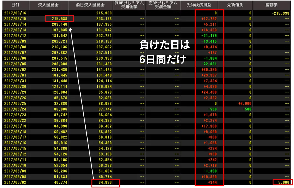This screenshot has width=294, height=188.
Task: Click 受入証拠金 value in the 2017/05/18 row
Action: 61,132
